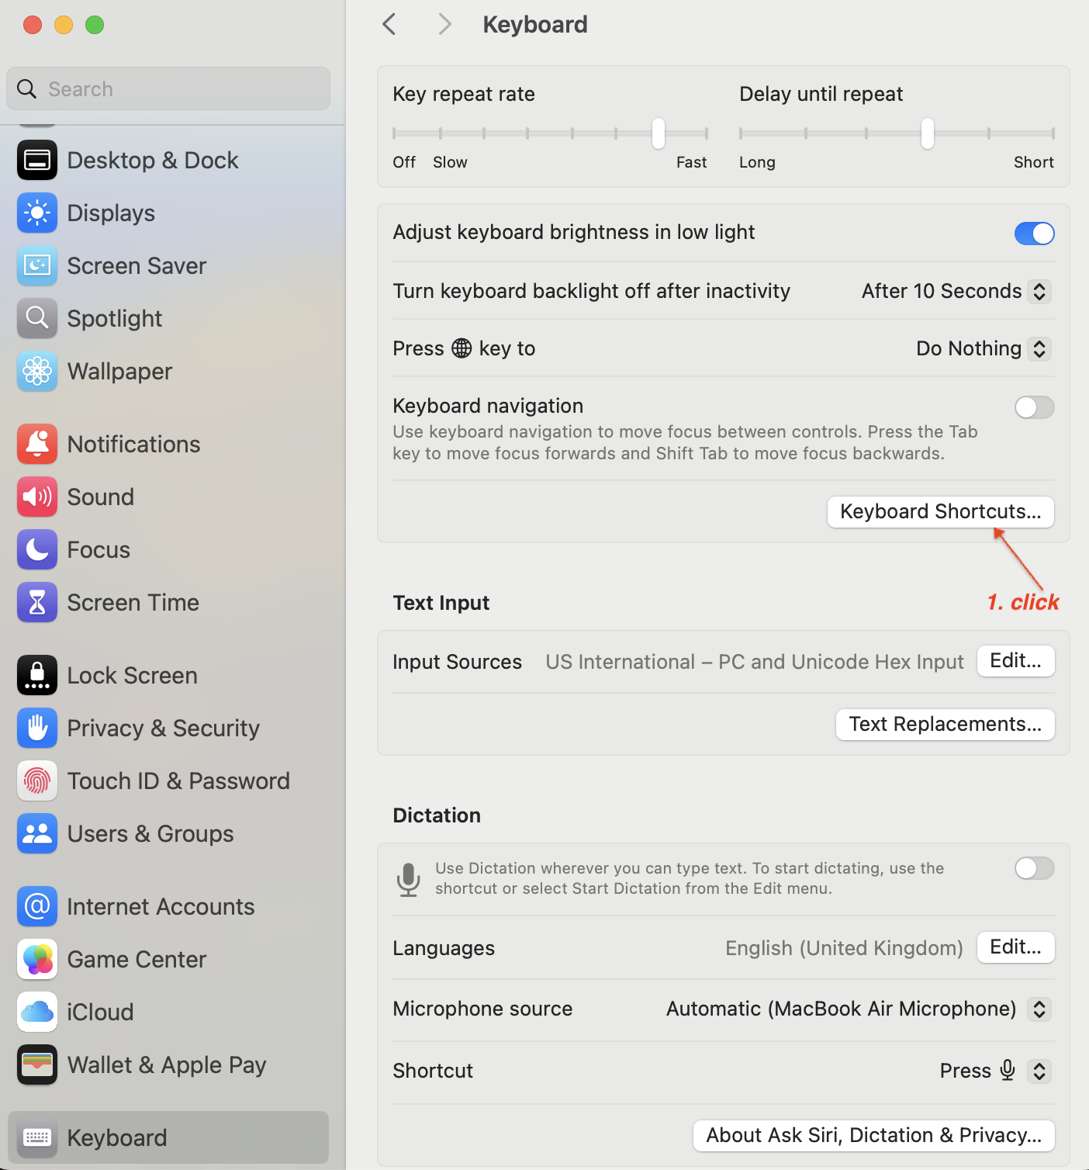Open the Displays settings icon

(37, 213)
